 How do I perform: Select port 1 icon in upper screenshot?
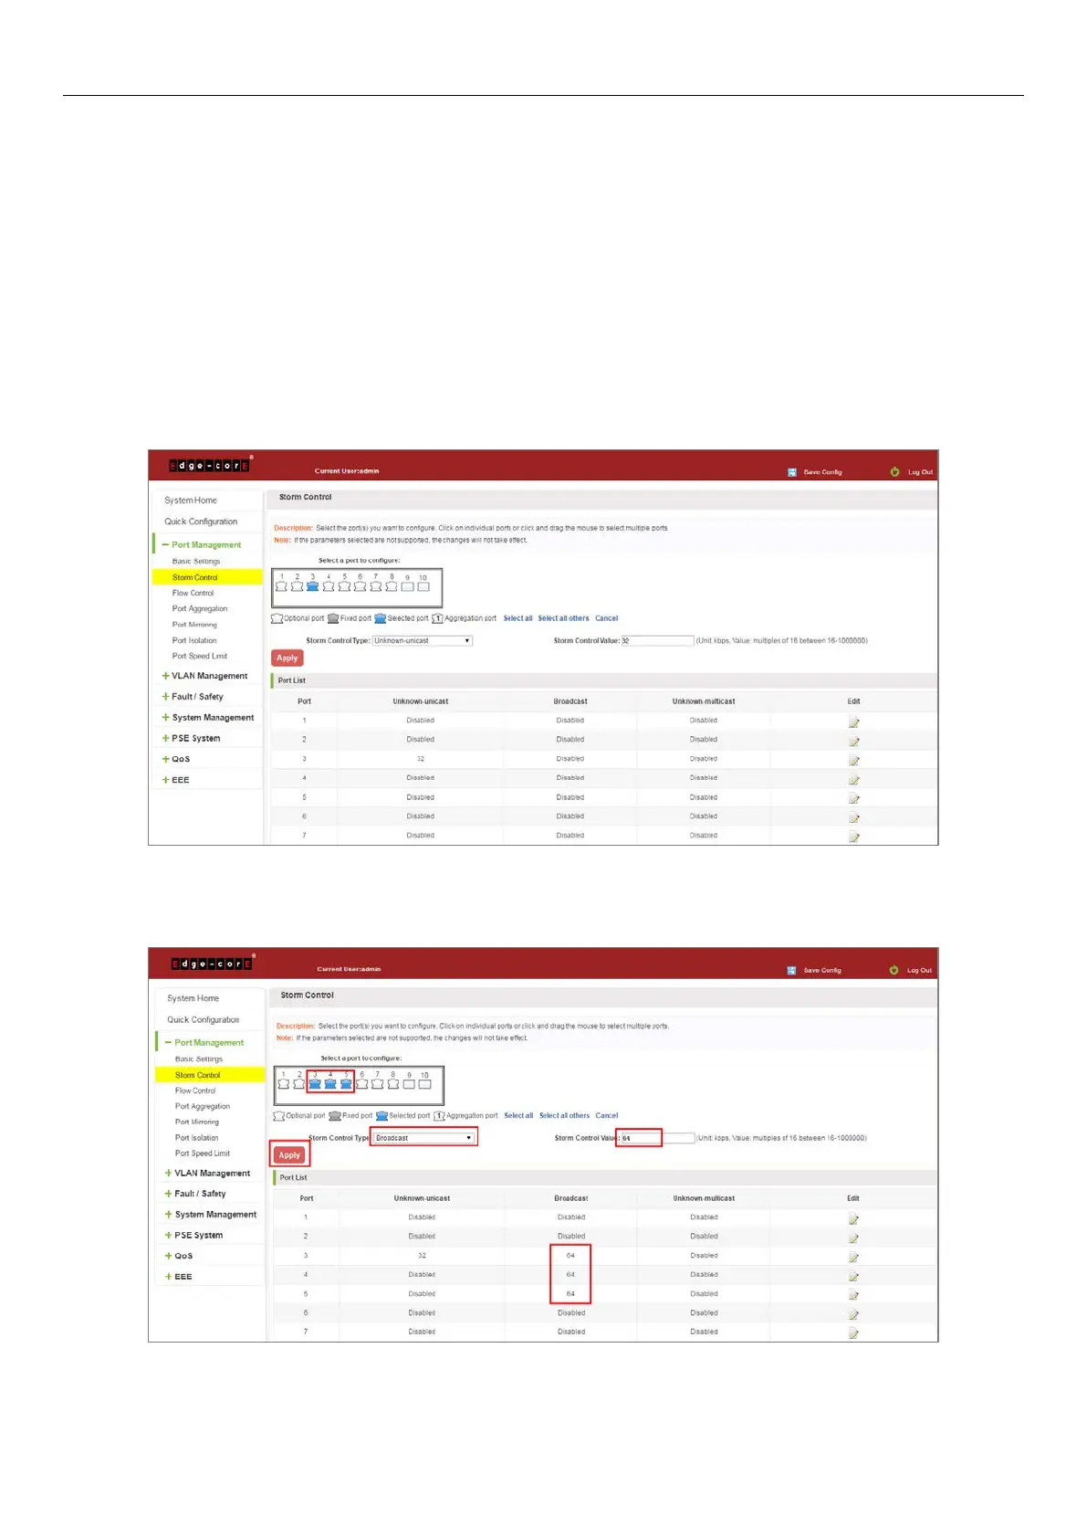[x=281, y=586]
